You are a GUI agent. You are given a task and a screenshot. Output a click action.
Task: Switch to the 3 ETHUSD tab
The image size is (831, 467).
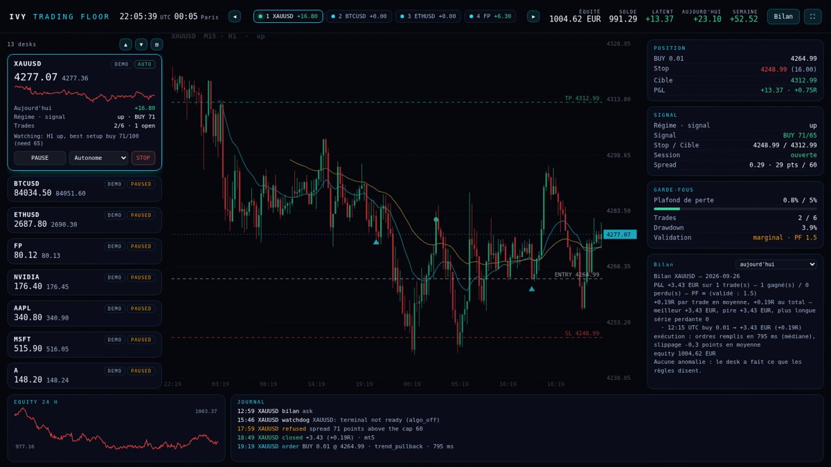click(x=428, y=16)
